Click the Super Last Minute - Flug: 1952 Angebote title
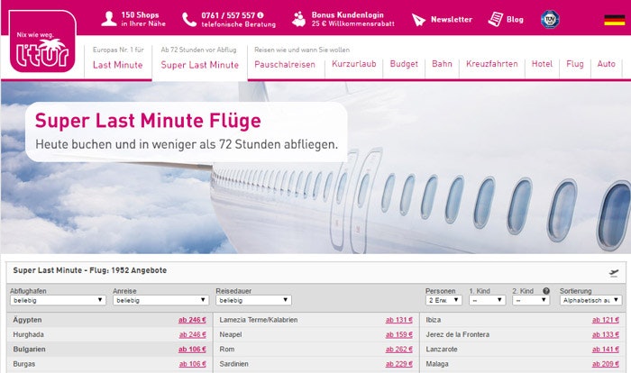 [x=90, y=270]
